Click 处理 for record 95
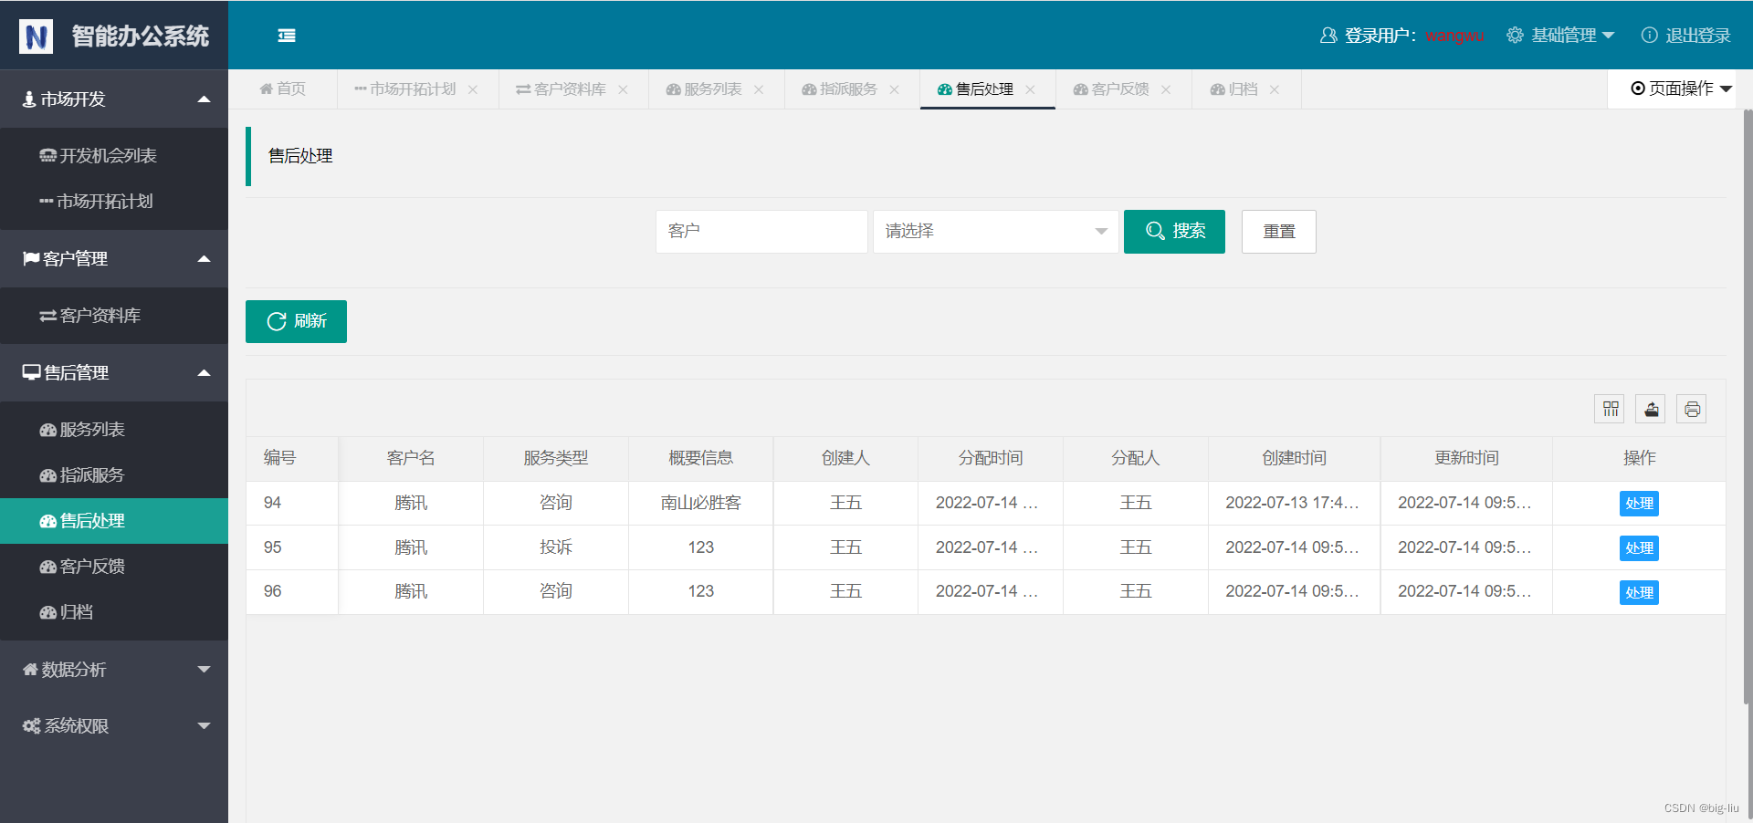Screen dimensions: 1753x823 click(1639, 548)
